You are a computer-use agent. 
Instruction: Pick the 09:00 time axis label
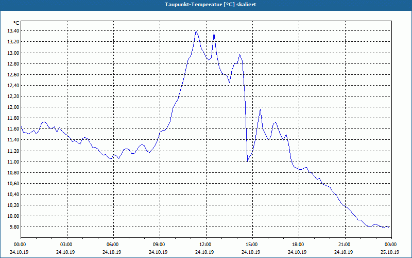pyautogui.click(x=158, y=245)
